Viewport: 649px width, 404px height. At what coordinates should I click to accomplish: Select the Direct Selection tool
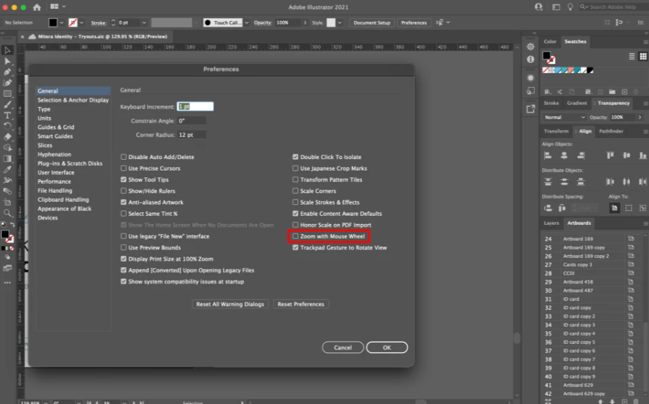(7, 61)
